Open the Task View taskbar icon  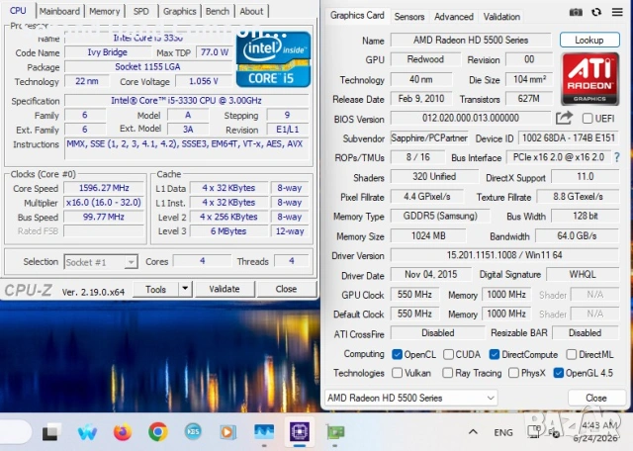click(52, 432)
